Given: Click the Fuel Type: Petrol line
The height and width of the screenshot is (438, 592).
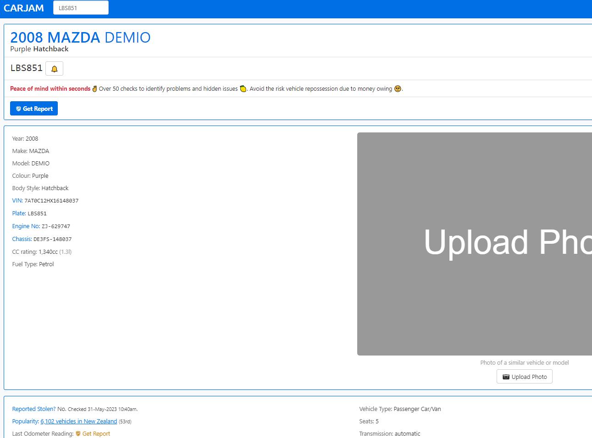Looking at the screenshot, I should point(33,264).
